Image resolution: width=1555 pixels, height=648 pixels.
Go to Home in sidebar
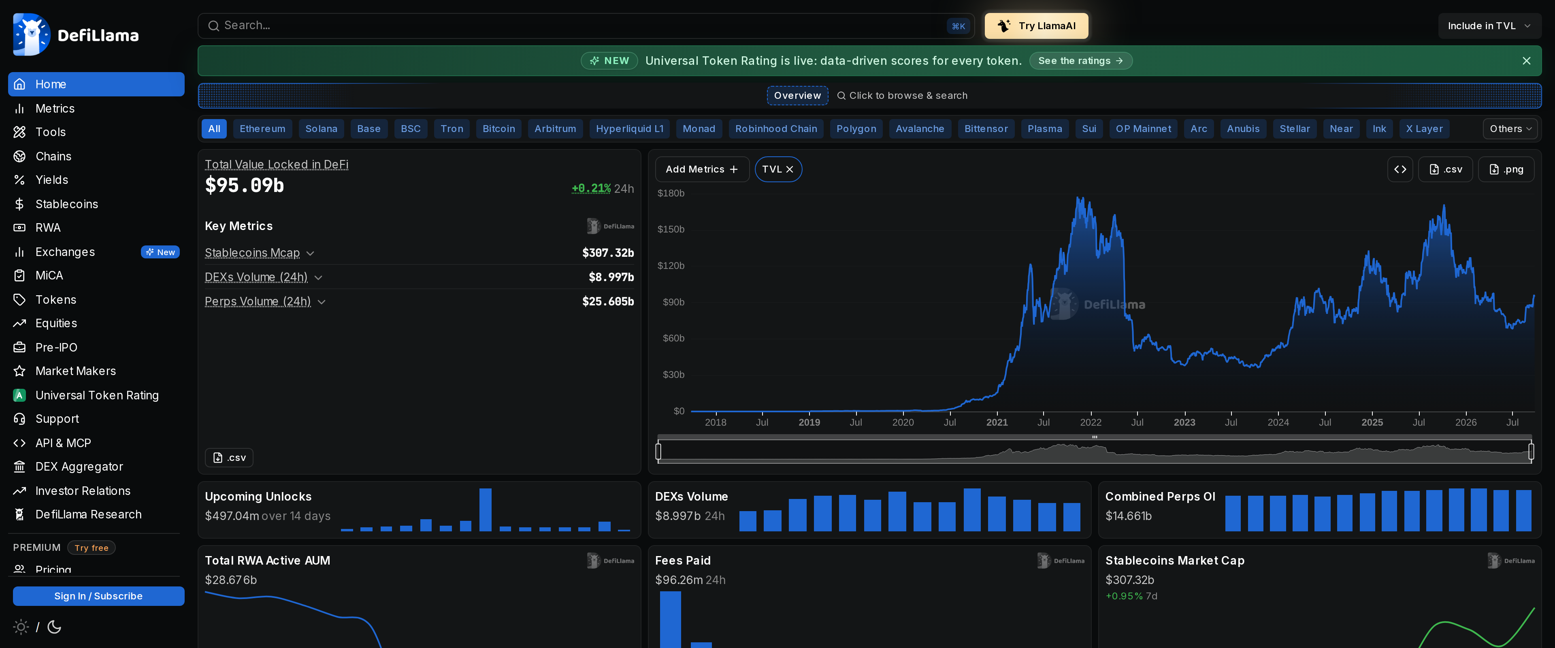tap(96, 85)
